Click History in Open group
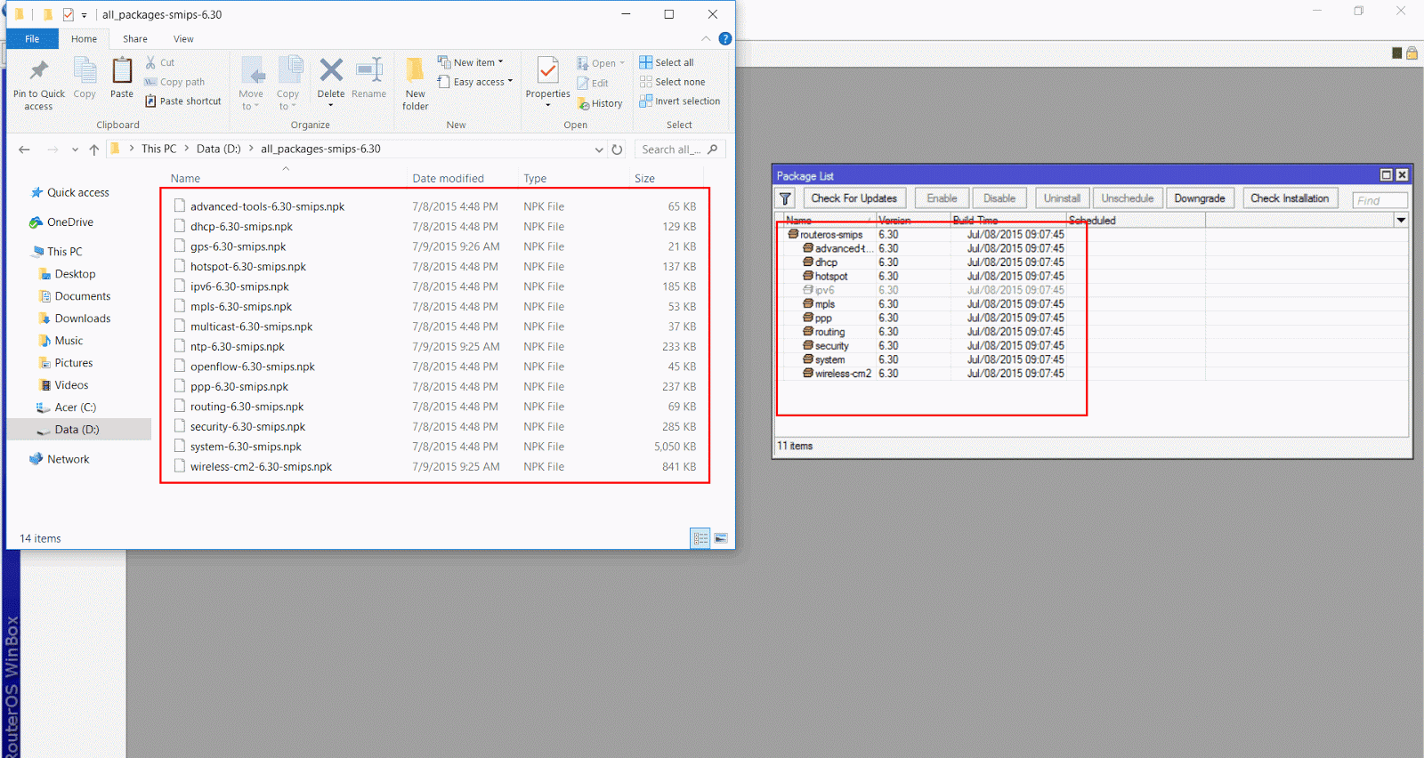The image size is (1424, 758). pyautogui.click(x=600, y=103)
